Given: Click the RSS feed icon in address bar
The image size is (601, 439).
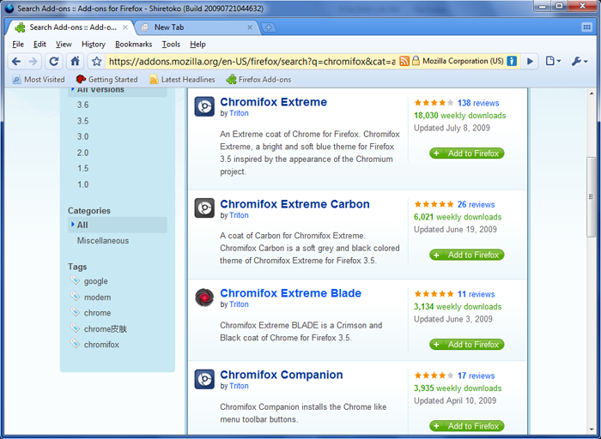Looking at the screenshot, I should point(404,61).
